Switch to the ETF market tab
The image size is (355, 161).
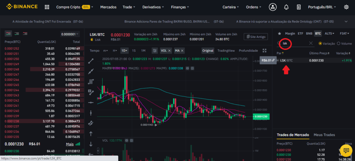click(301, 33)
